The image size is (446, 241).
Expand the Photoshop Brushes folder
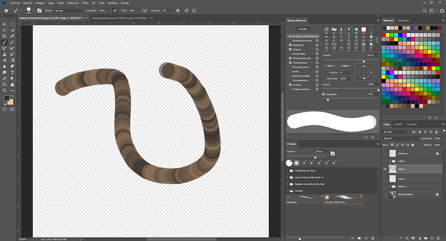point(288,170)
